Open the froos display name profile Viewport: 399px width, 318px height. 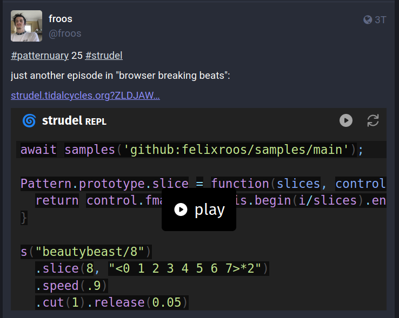[x=61, y=19]
